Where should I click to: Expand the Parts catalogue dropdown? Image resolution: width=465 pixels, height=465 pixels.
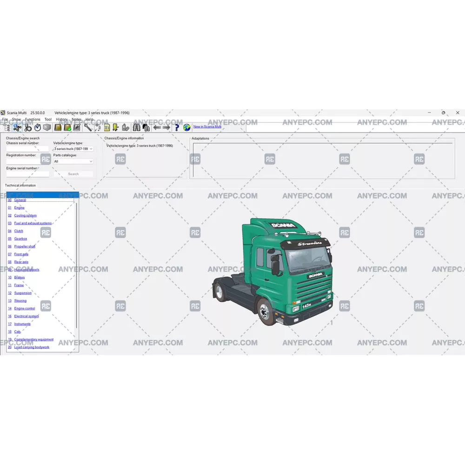tap(73, 161)
